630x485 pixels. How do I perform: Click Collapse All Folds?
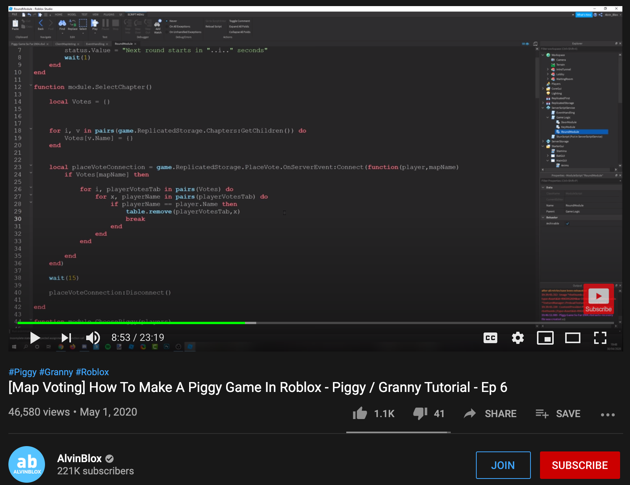click(x=239, y=32)
